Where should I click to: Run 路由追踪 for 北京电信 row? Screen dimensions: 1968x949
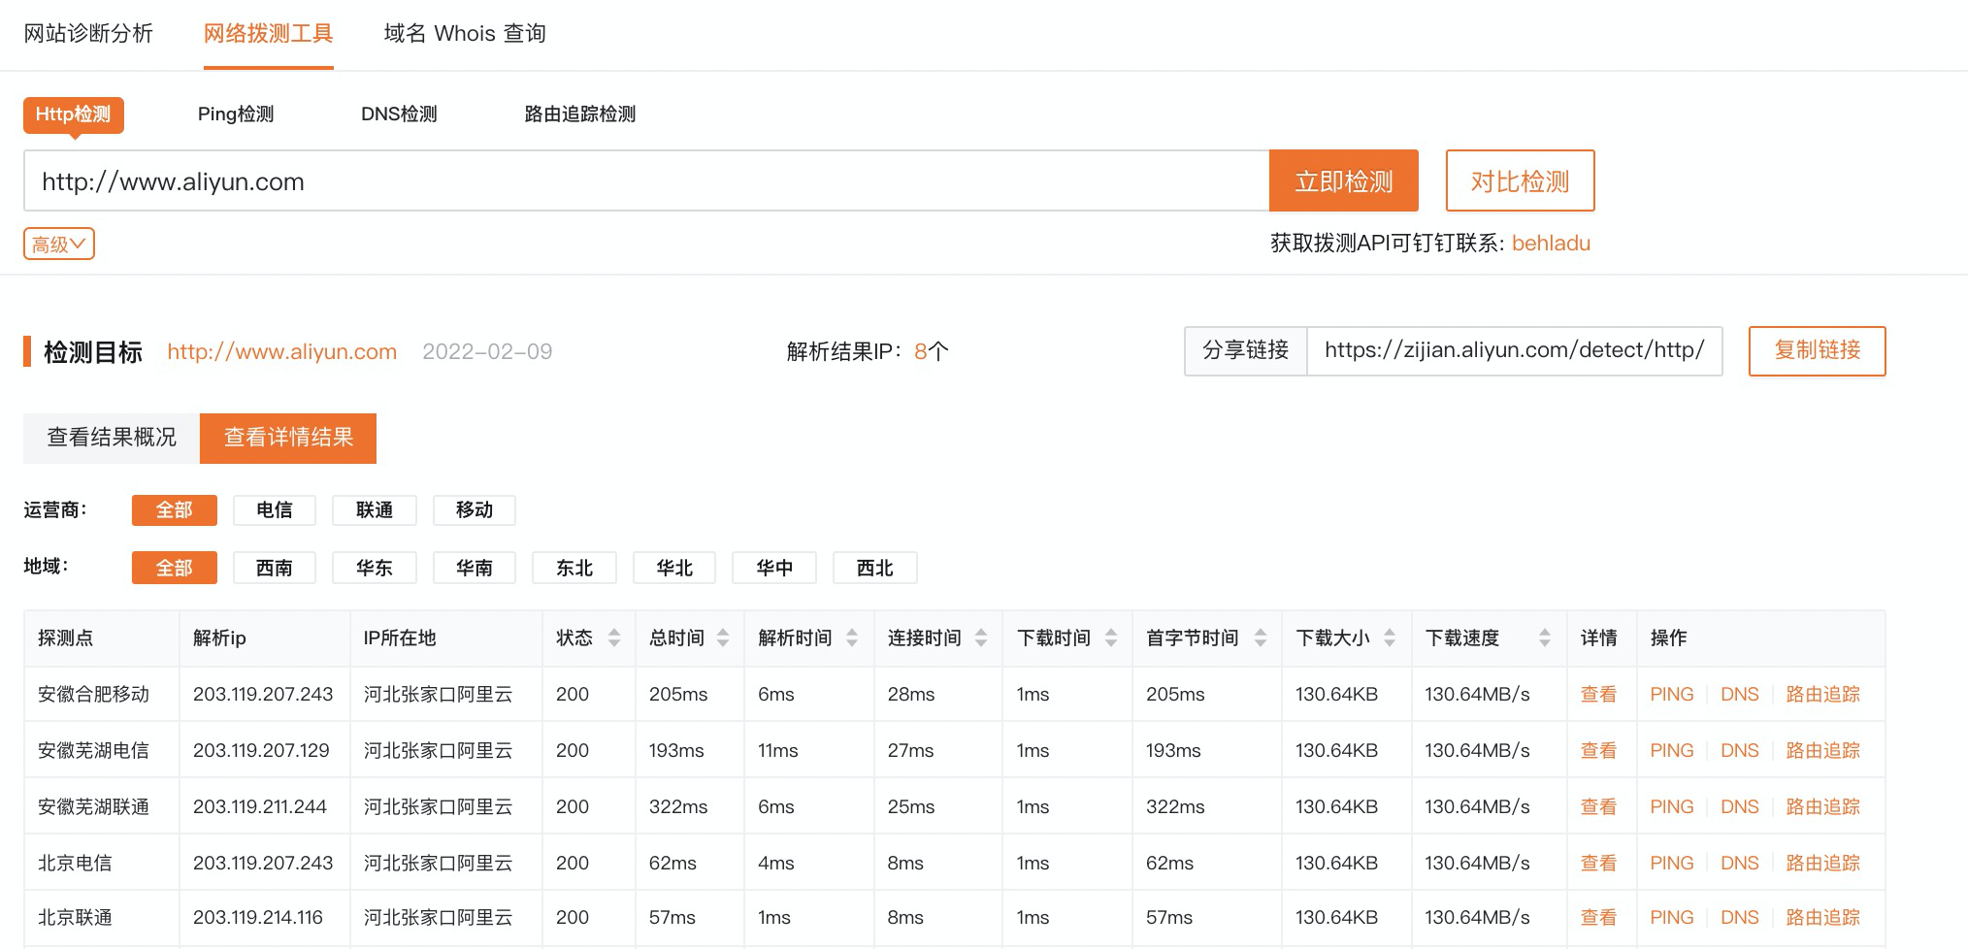1822,863
